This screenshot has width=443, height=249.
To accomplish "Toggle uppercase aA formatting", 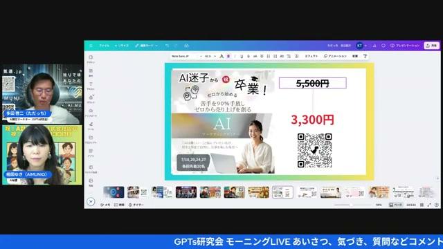I will 255,56.
